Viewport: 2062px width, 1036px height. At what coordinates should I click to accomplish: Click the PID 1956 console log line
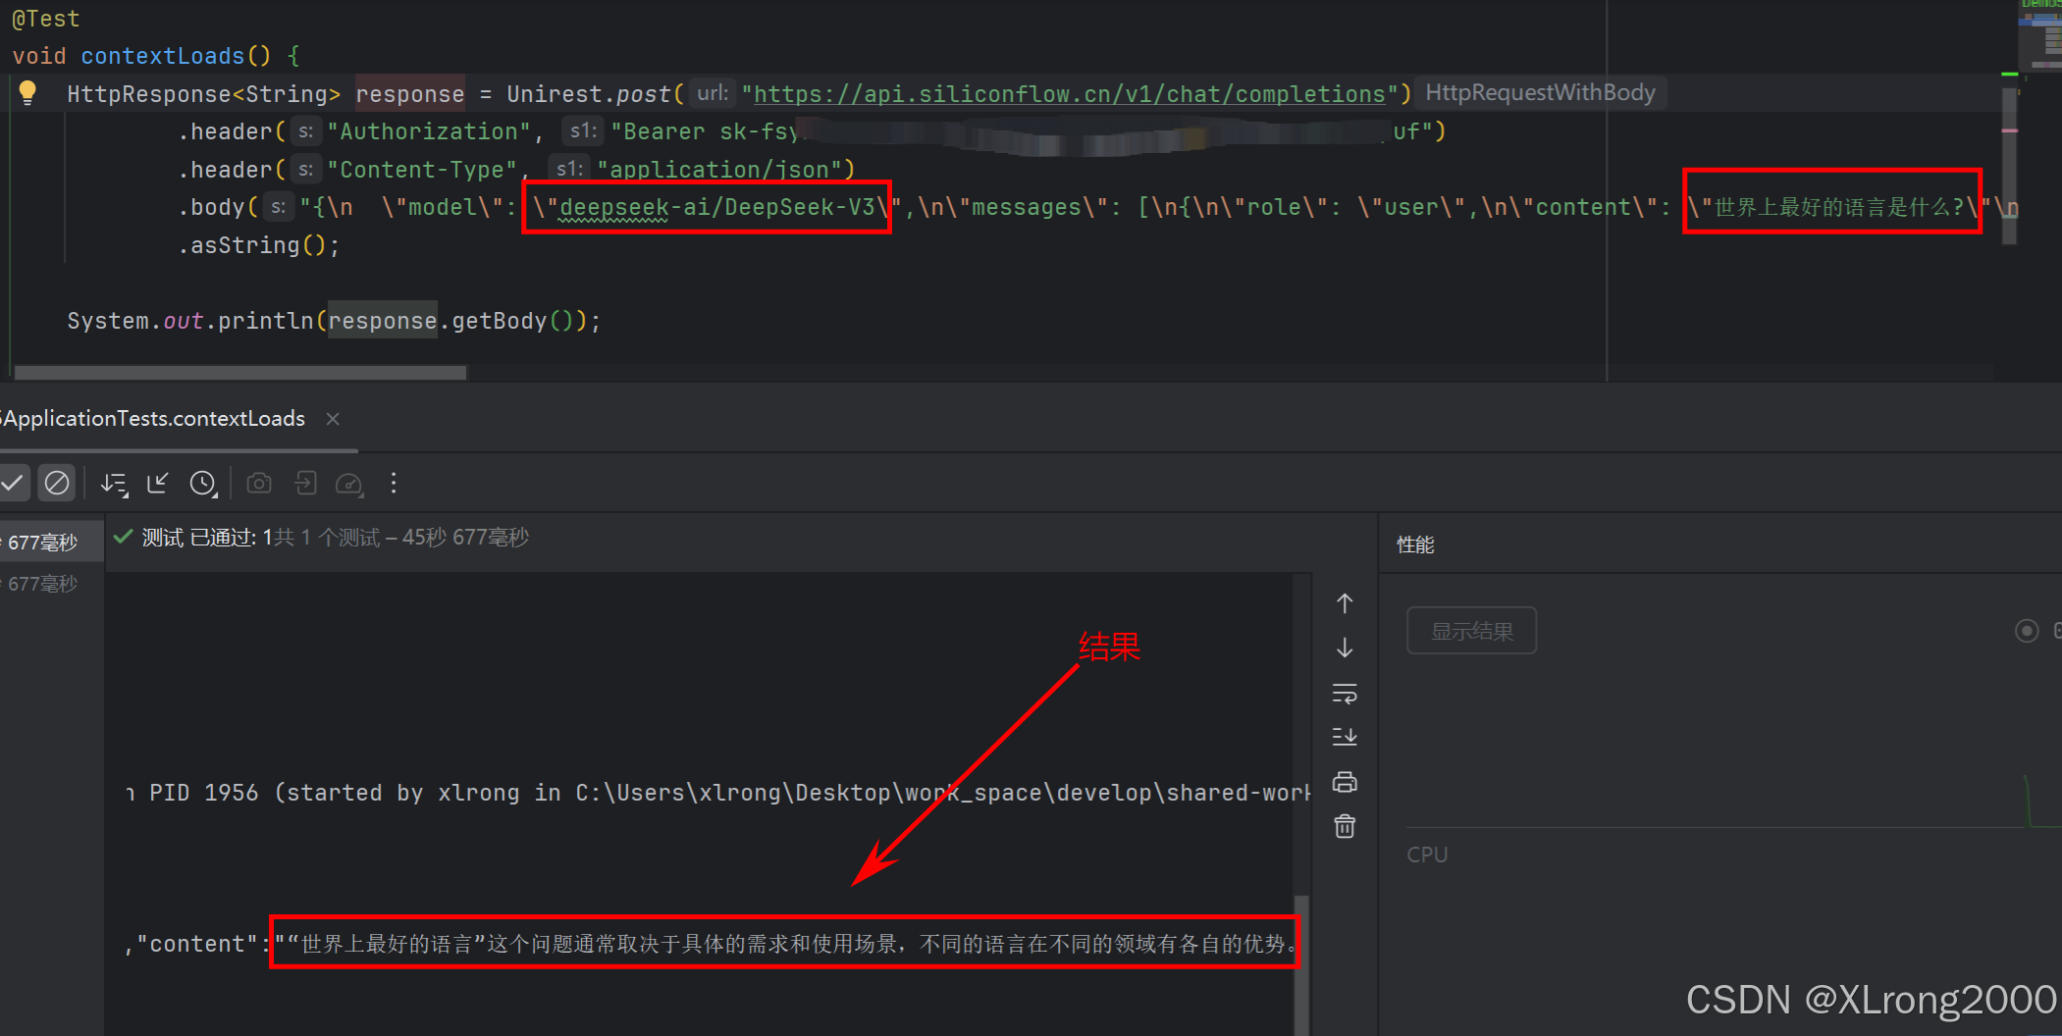[718, 793]
